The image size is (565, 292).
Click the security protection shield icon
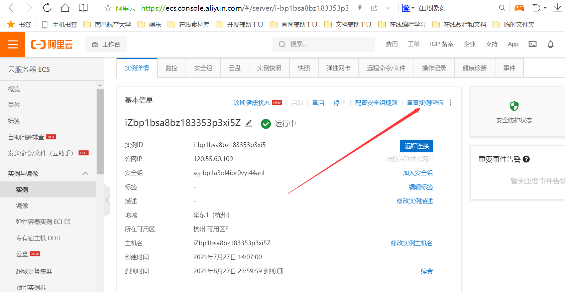[x=514, y=106]
